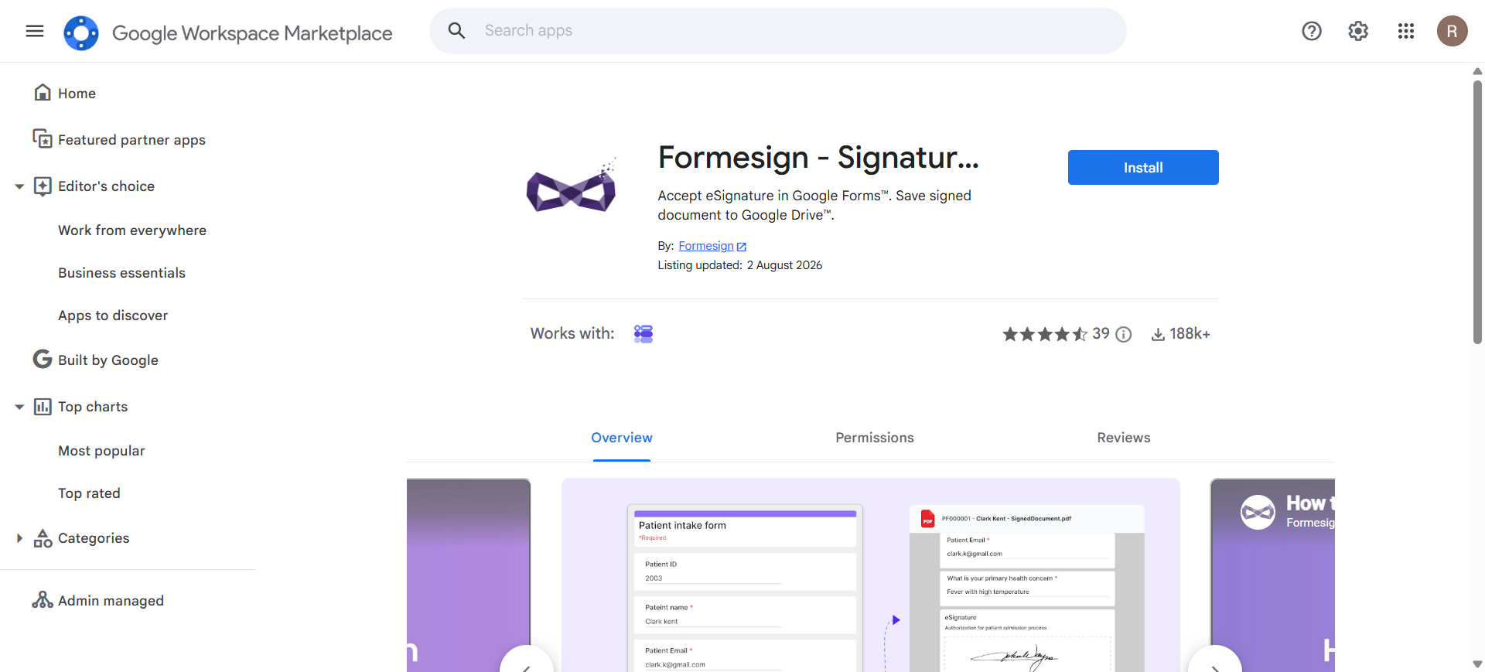1485x672 pixels.
Task: Follow the Formesign developer link
Action: click(x=706, y=246)
